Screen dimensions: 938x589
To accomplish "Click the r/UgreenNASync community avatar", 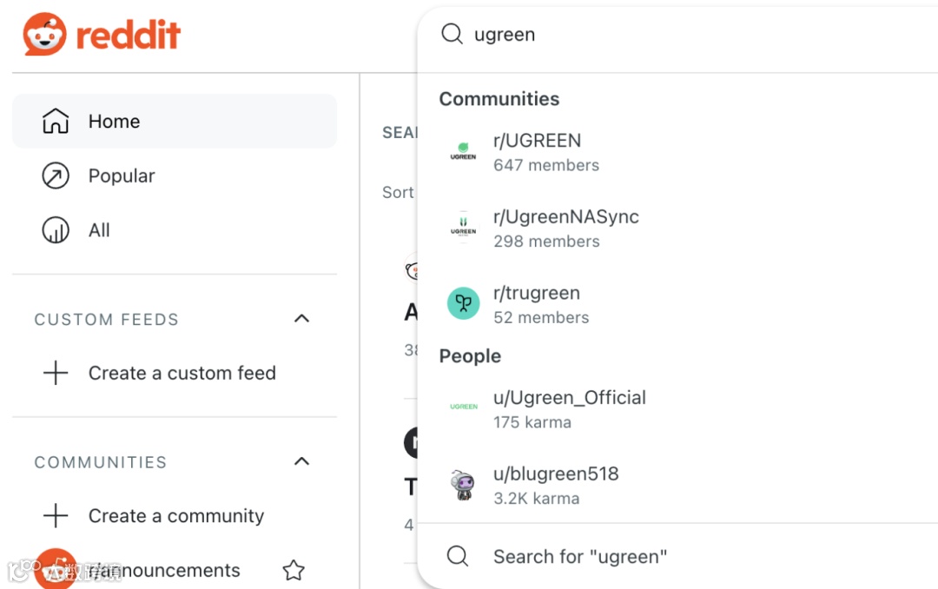I will 463,228.
